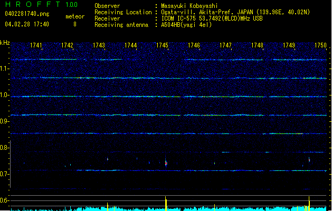Click the tall yellow power spike below 1745

166,204
